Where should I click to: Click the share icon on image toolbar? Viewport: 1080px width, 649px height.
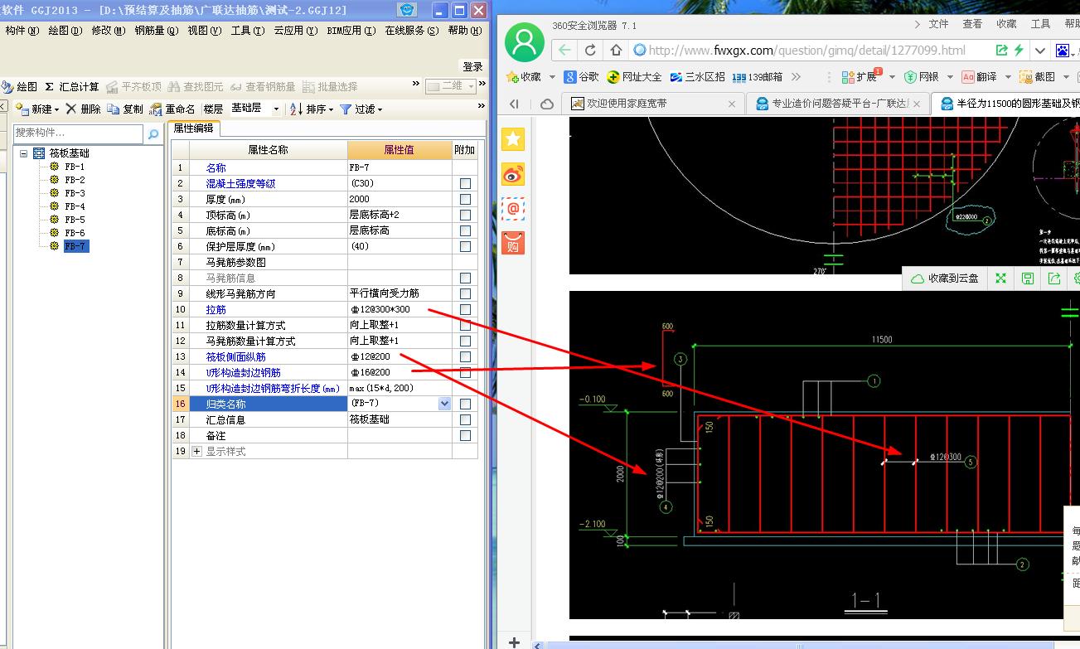click(x=1053, y=278)
